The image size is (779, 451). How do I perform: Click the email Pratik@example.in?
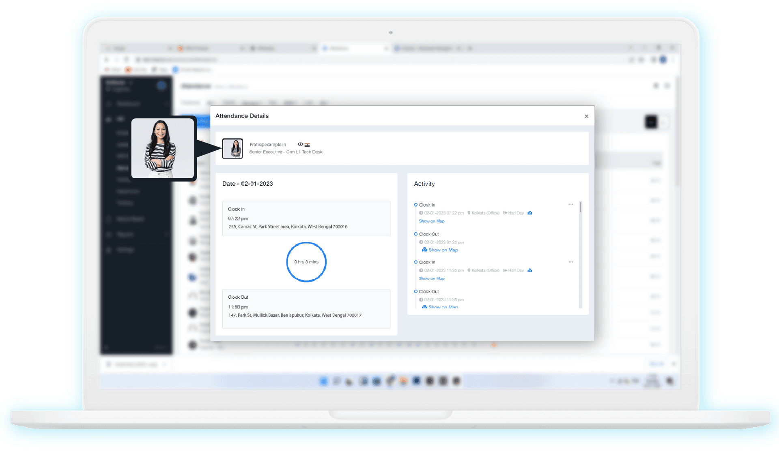pos(268,145)
